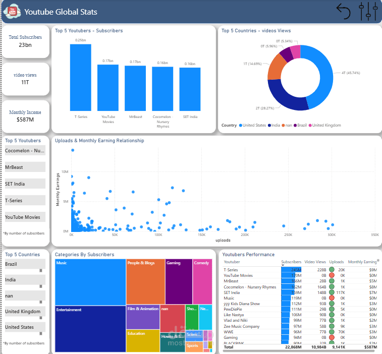The image size is (382, 354).
Task: Sort table by Youtuber column header
Action: pyautogui.click(x=232, y=262)
